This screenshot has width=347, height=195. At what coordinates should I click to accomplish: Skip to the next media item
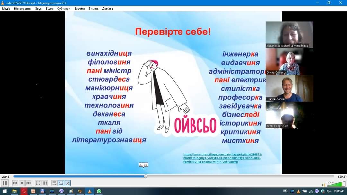[x=28, y=183]
